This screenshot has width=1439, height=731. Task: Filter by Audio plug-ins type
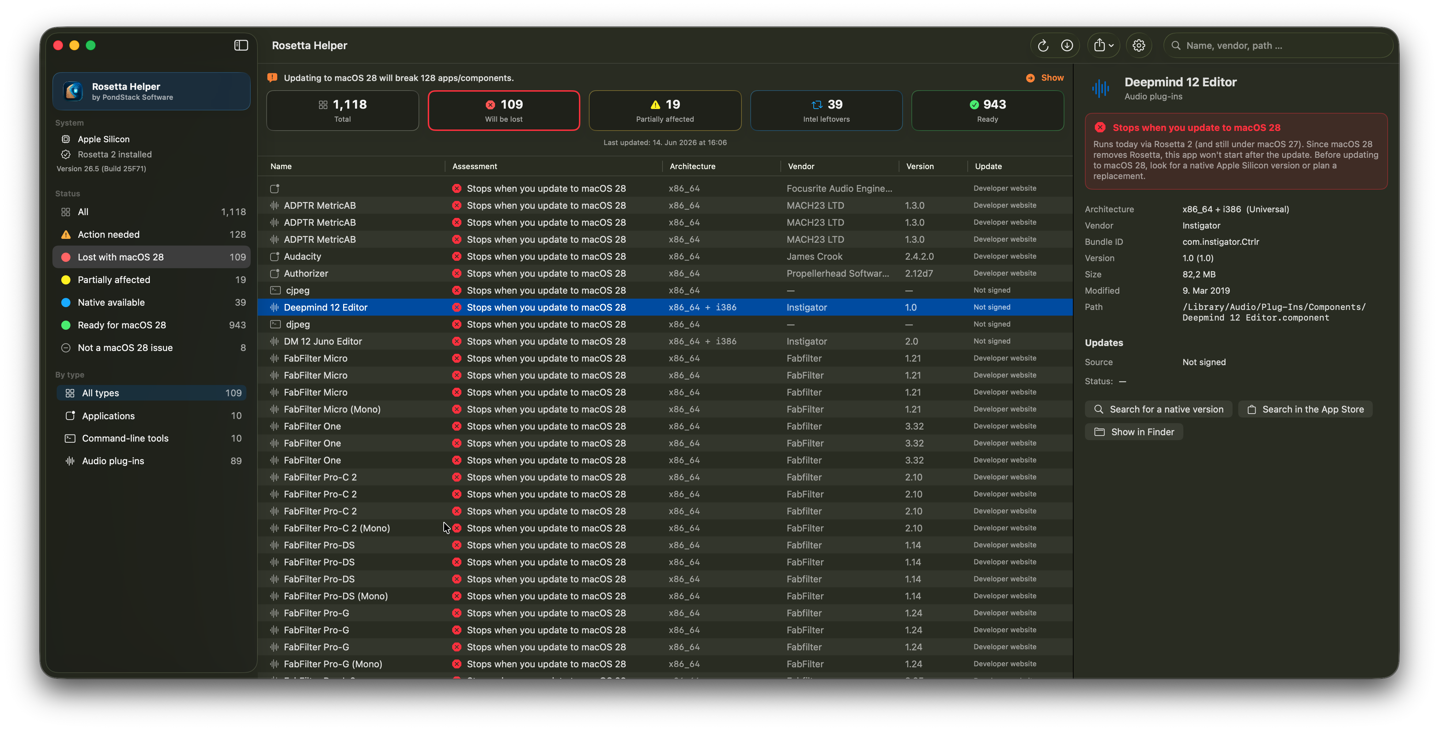[x=152, y=461]
